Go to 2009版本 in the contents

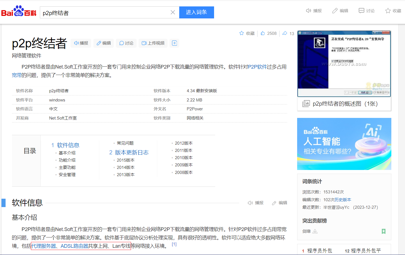click(184, 165)
